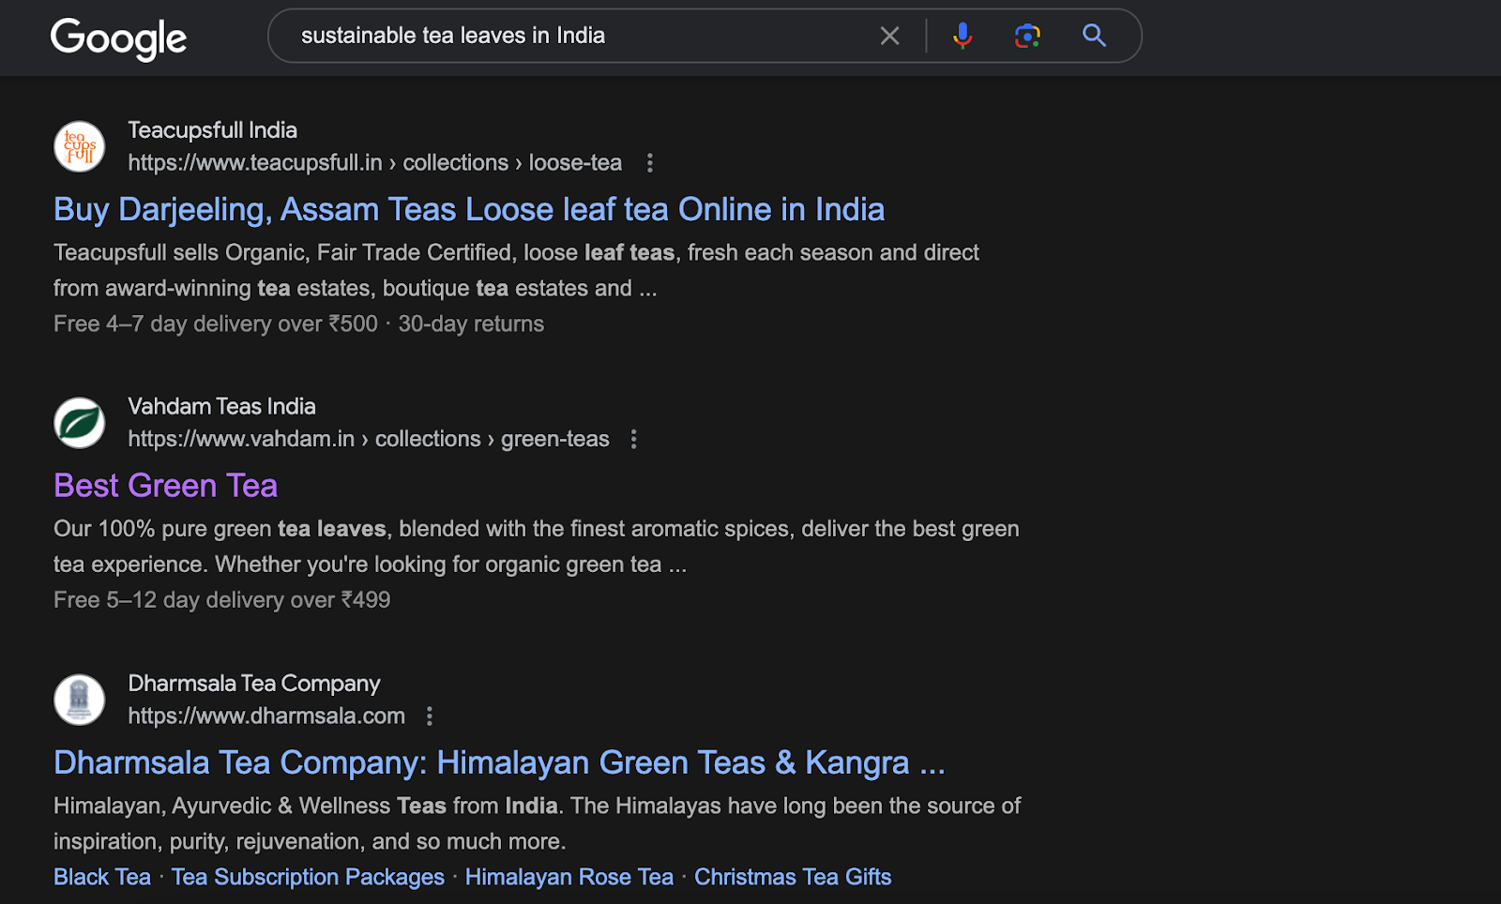
Task: Click Vahdam Teas India site name
Action: [222, 406]
